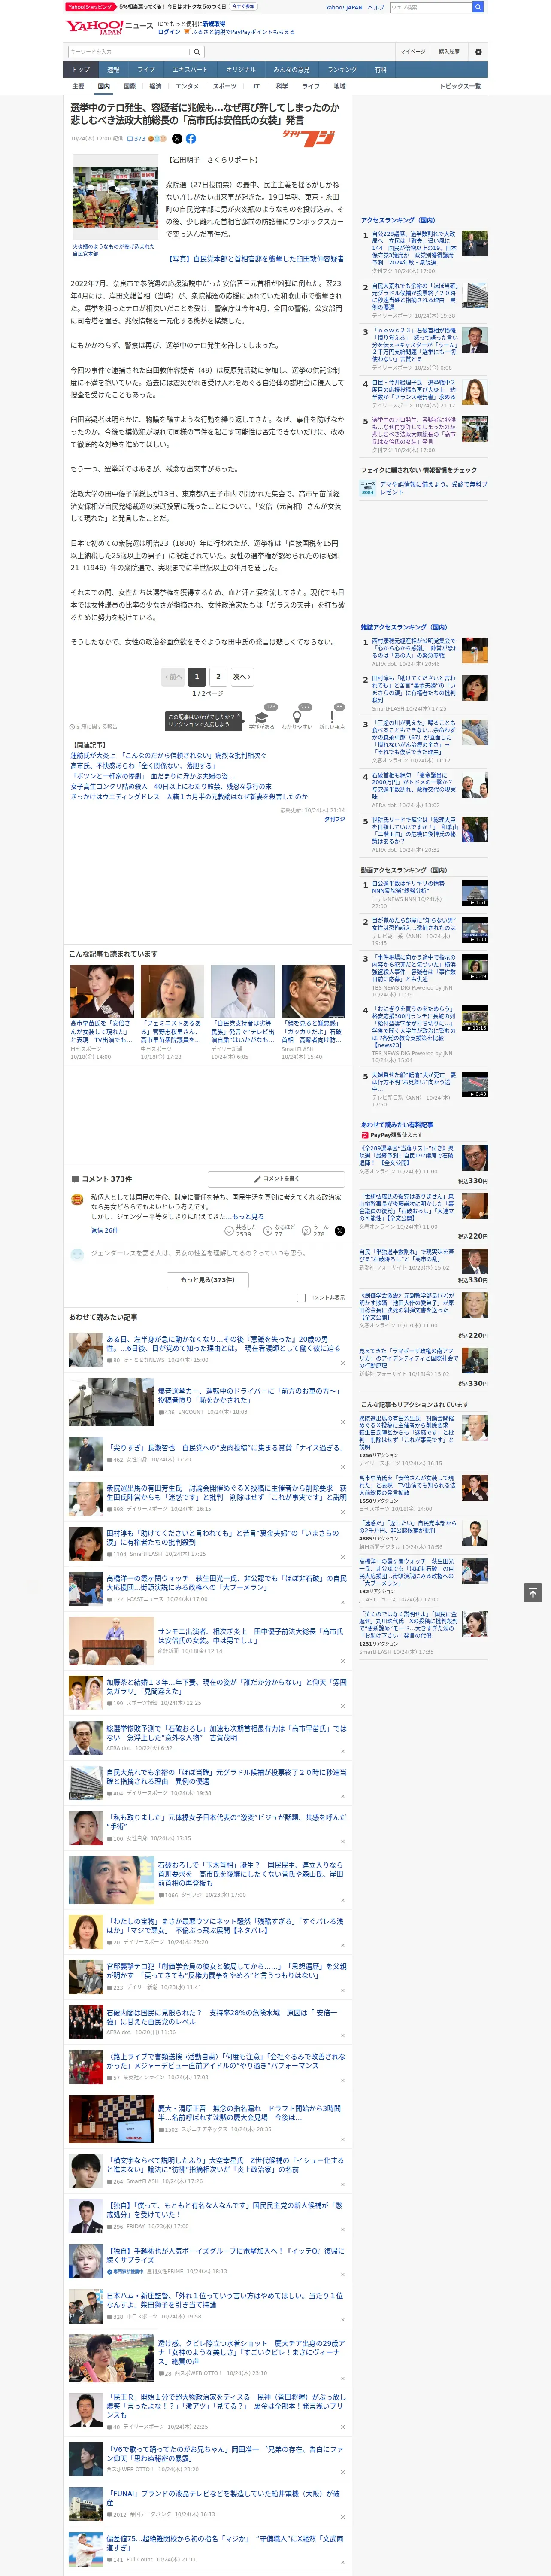The image size is (551, 2576).
Task: Open the Yahoo!ショッピング header link
Action: [91, 6]
